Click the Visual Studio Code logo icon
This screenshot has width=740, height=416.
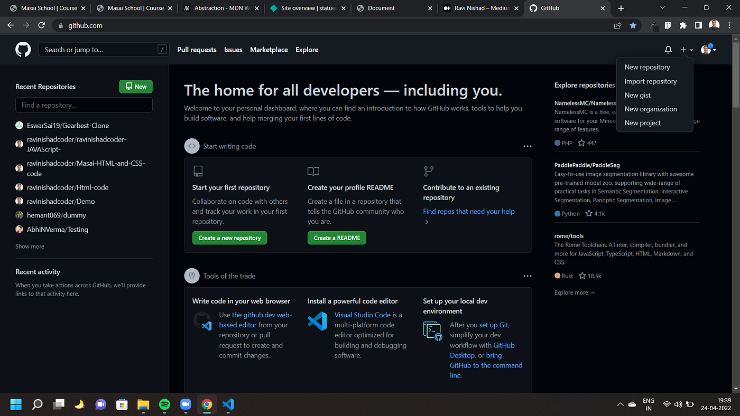point(317,320)
